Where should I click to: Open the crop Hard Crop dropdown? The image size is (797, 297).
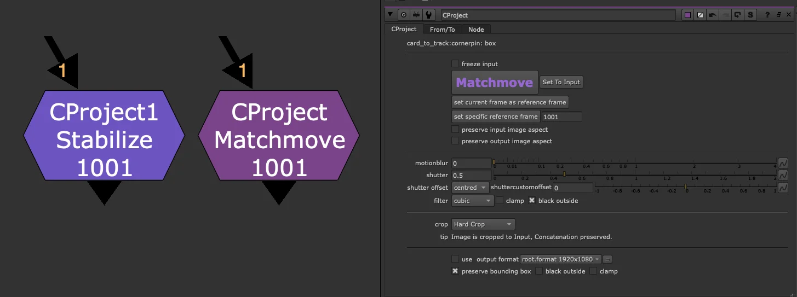(x=483, y=224)
